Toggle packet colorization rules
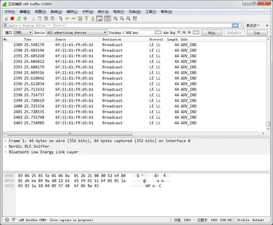 coord(107,18)
